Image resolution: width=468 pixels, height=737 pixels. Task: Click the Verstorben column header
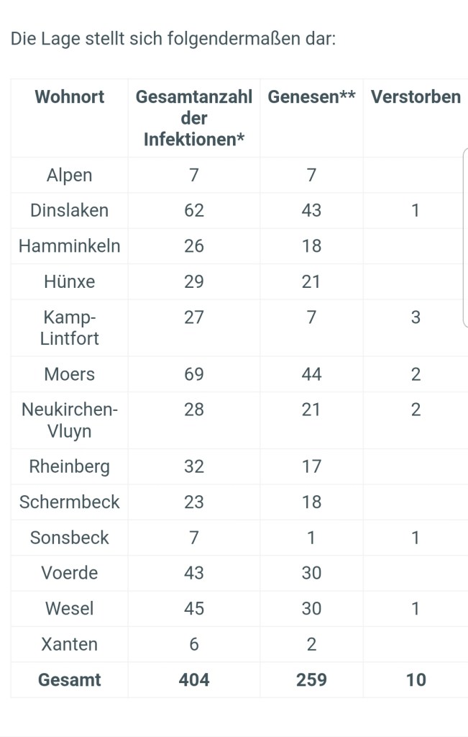click(x=416, y=97)
